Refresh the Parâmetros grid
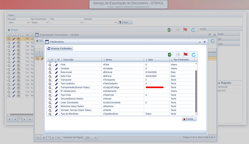This screenshot has width=249, height=144. point(193,55)
